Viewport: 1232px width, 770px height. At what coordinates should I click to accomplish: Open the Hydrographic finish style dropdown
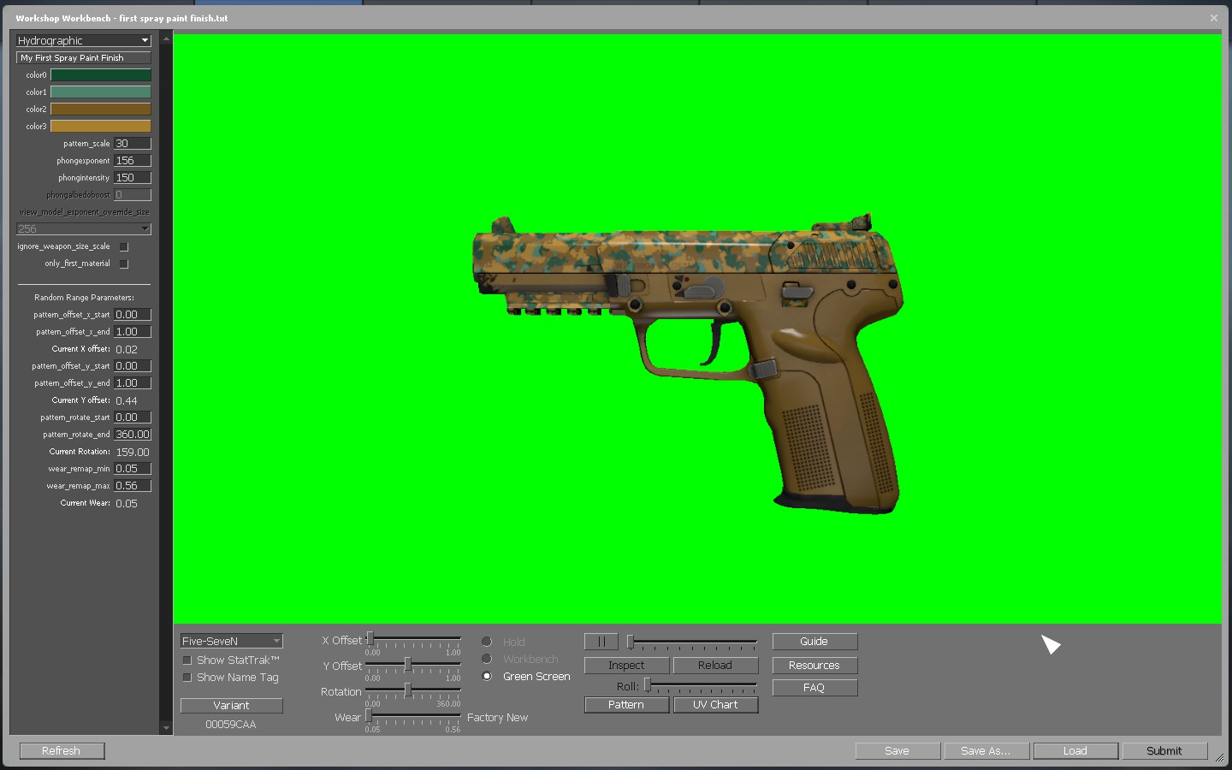click(x=83, y=40)
